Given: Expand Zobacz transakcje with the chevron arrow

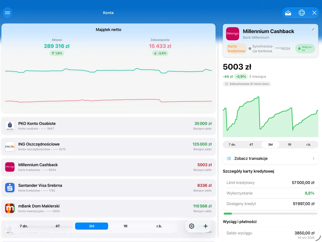Looking at the screenshot, I should point(313,159).
